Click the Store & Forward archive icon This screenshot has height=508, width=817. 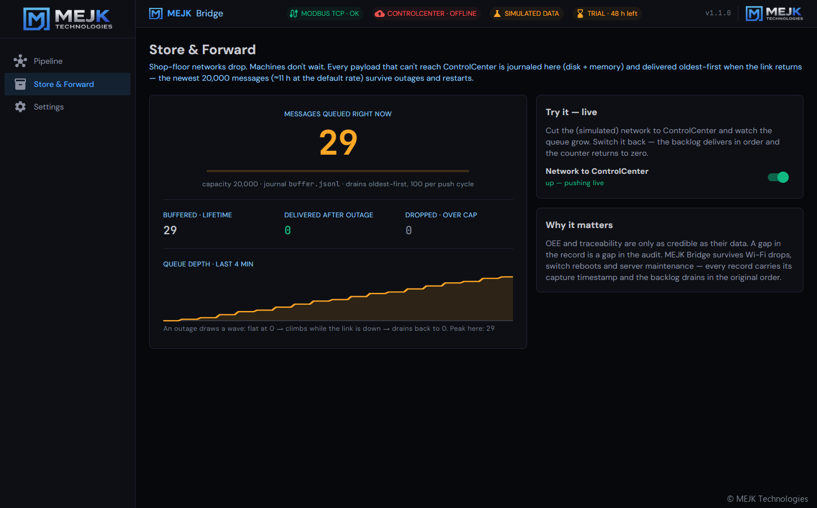click(20, 84)
